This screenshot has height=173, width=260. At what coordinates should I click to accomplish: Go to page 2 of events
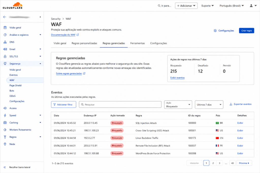click(213, 163)
